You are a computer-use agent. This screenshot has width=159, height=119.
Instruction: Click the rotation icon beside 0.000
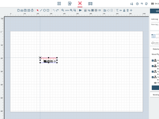[153, 43]
